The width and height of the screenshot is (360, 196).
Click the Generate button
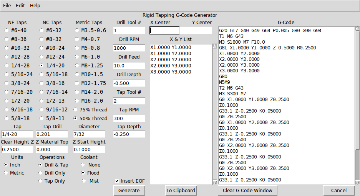pos(129,191)
